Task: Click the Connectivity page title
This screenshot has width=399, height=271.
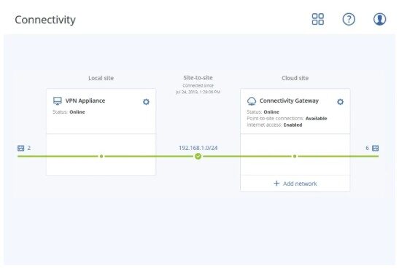Action: click(45, 20)
